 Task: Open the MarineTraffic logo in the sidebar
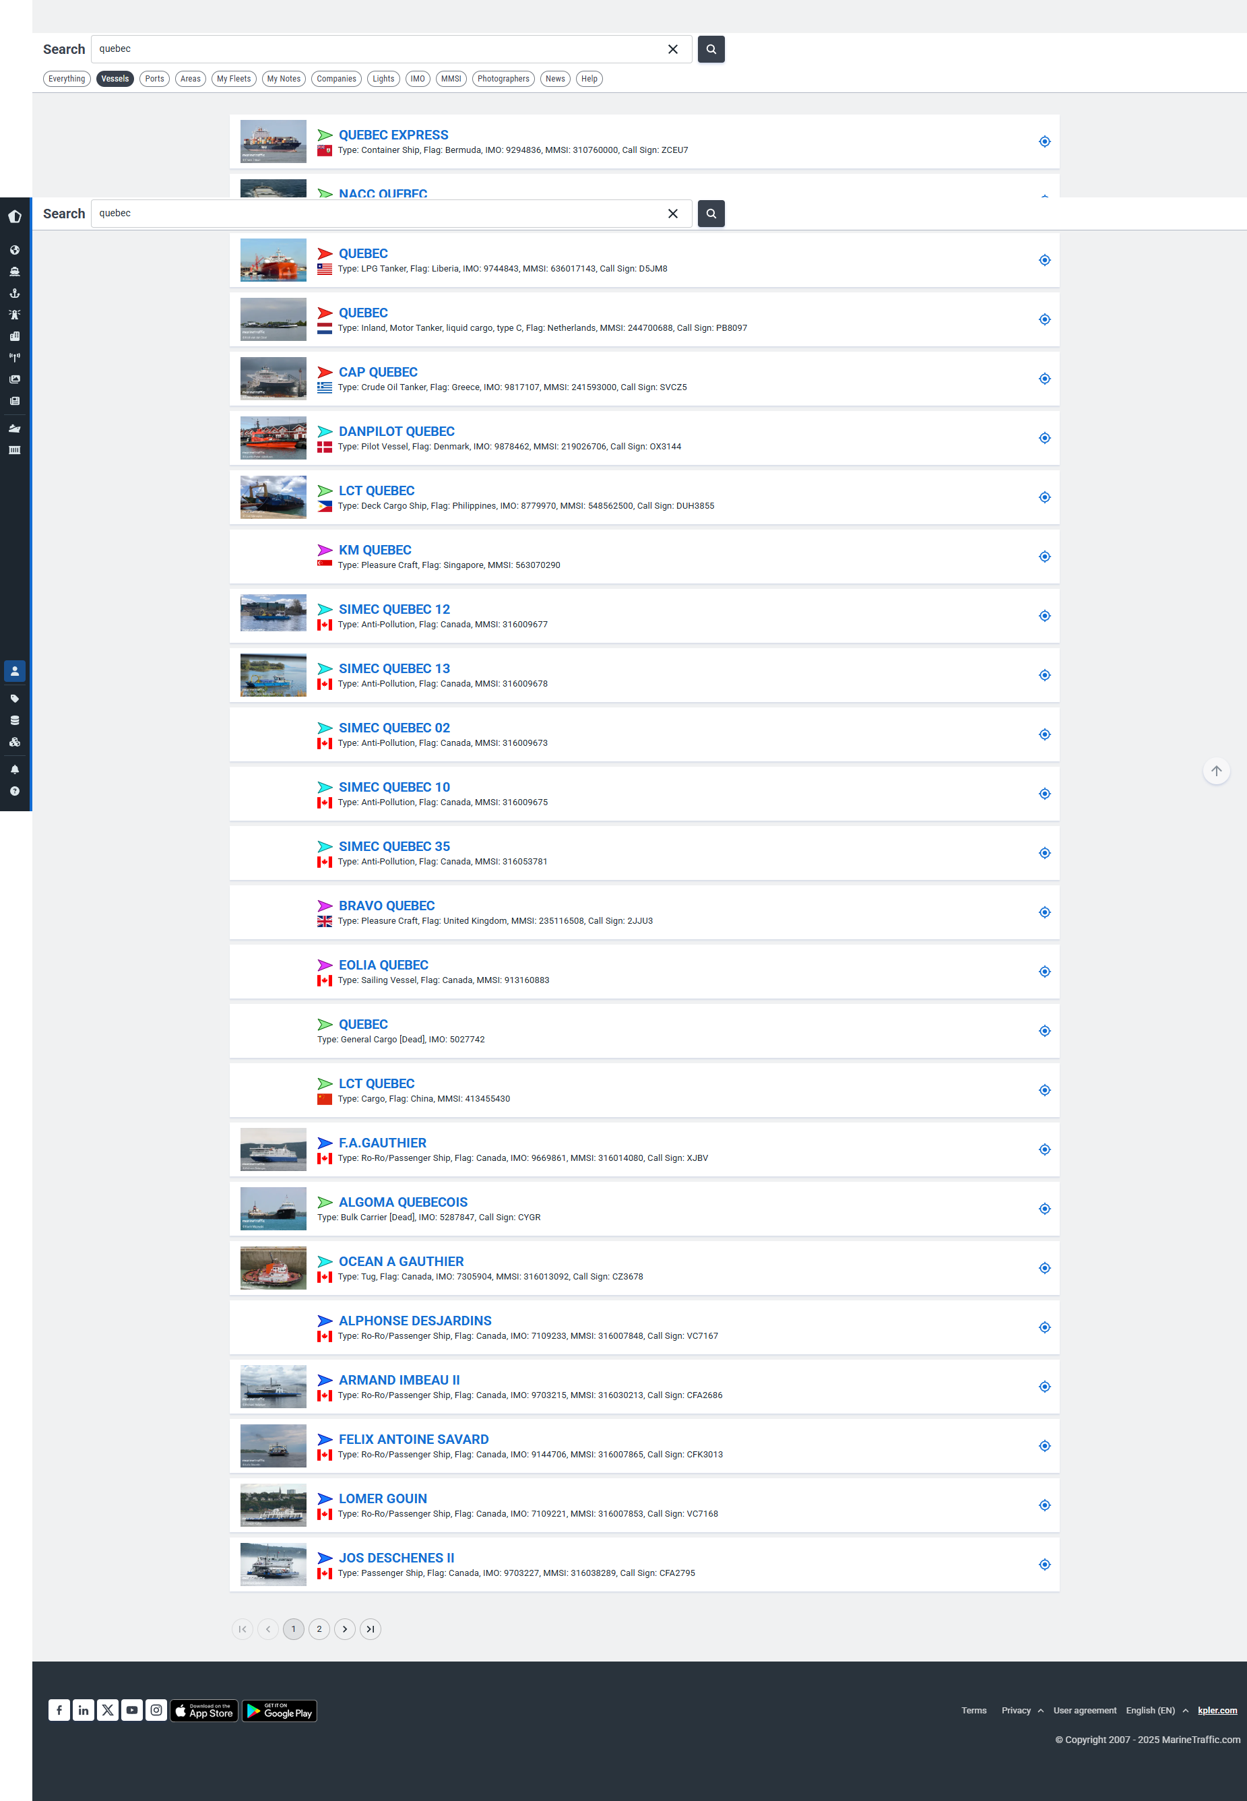coord(15,216)
